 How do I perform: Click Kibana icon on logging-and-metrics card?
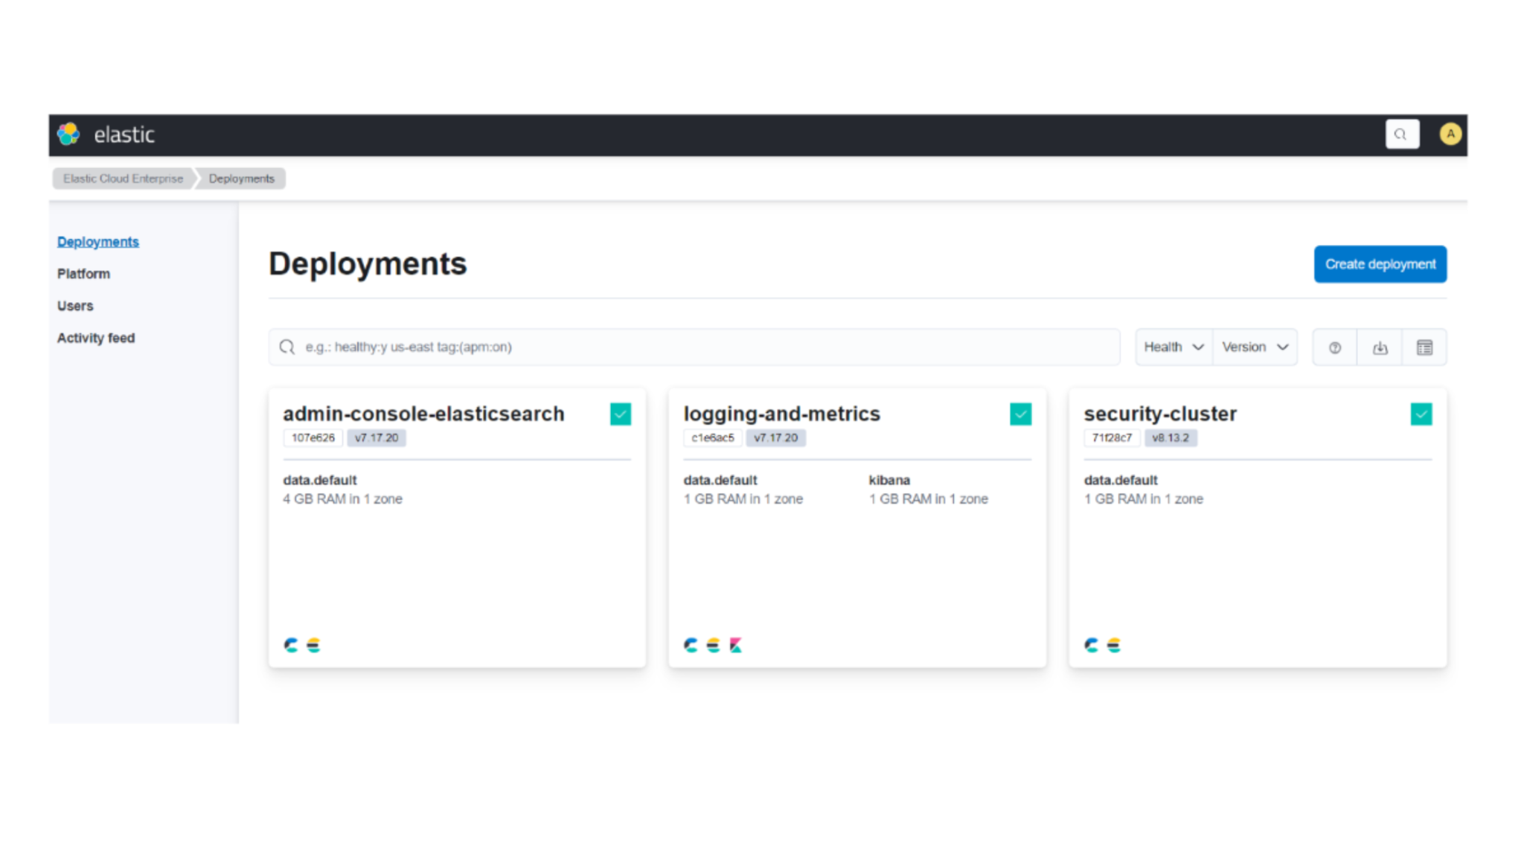(735, 645)
